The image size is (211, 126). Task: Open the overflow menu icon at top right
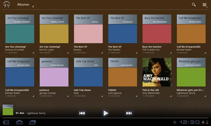[x=204, y=4]
